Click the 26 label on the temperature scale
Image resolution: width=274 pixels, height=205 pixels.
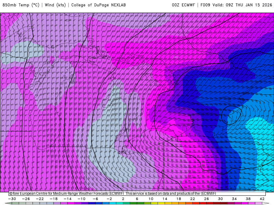207,199
